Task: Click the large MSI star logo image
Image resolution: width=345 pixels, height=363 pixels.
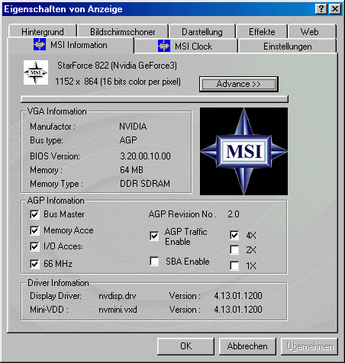Action: pos(243,151)
